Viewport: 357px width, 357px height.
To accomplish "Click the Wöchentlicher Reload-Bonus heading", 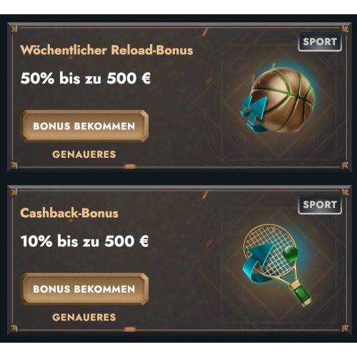I will (x=106, y=50).
